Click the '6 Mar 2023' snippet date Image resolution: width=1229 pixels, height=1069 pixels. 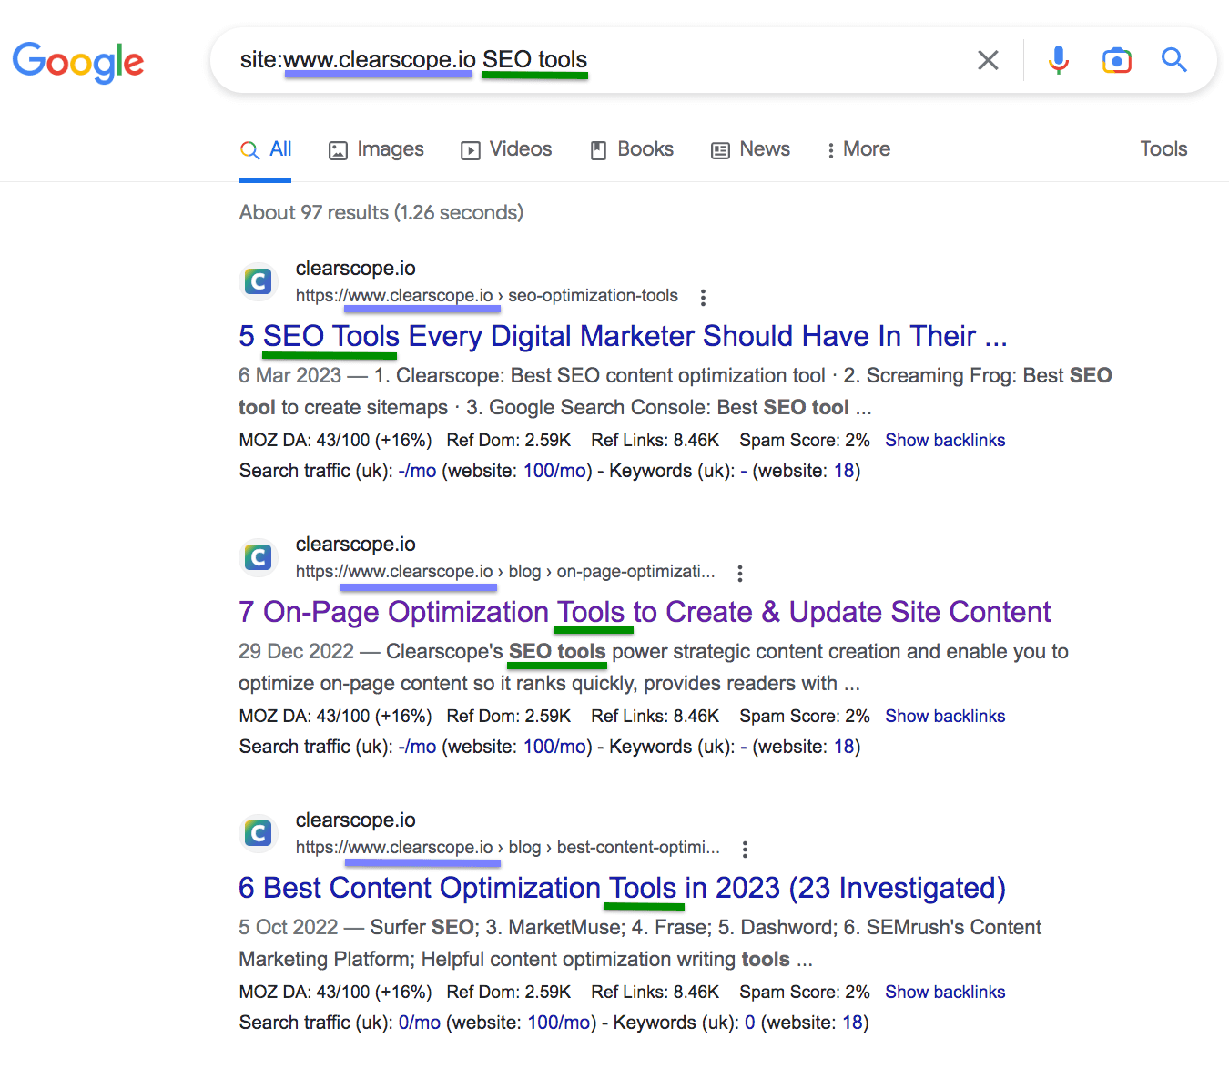(x=289, y=376)
